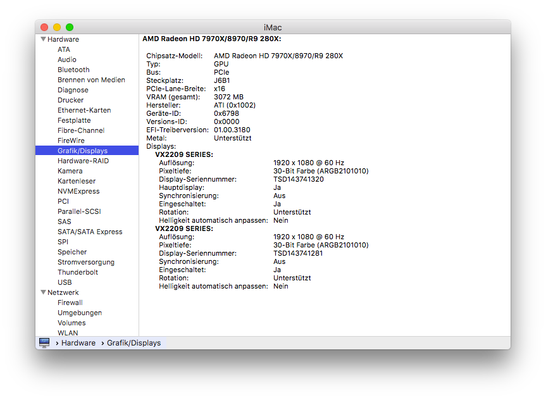
Task: Open the Bluetooth hardware entry
Action: (73, 70)
